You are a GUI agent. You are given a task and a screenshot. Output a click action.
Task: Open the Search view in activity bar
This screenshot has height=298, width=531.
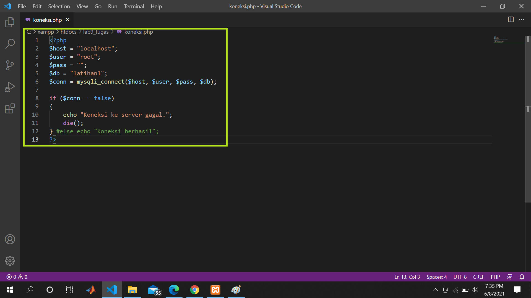10,44
